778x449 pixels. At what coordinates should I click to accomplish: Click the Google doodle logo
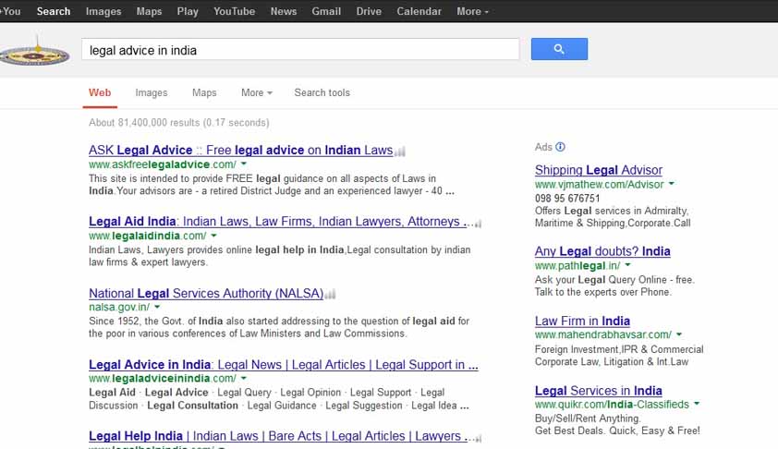click(x=34, y=52)
